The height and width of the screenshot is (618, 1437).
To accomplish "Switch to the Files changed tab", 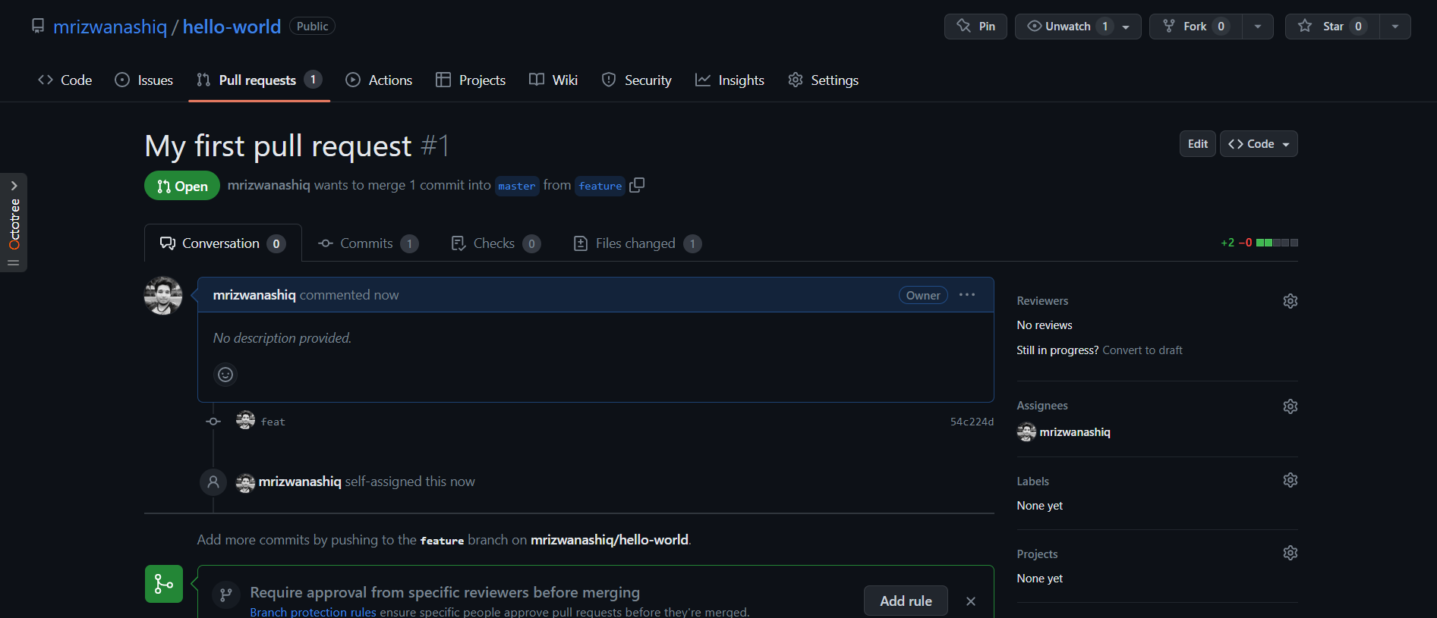I will [x=637, y=243].
